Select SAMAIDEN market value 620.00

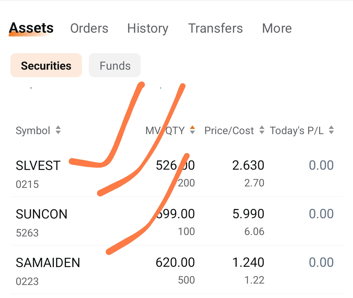(175, 262)
